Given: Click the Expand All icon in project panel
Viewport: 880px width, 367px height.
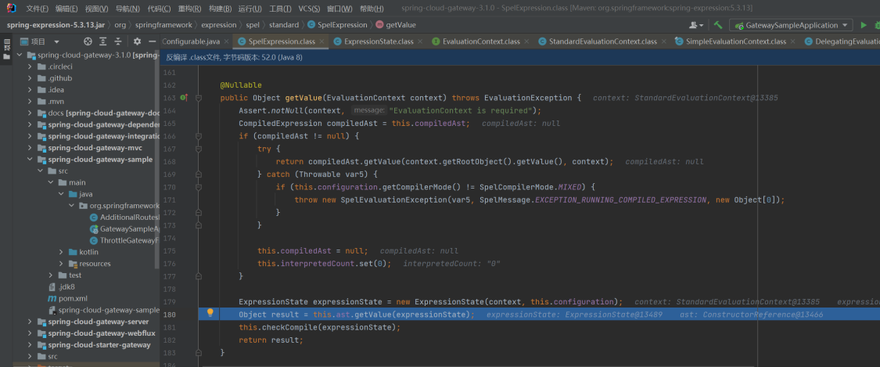Looking at the screenshot, I should pyautogui.click(x=102, y=41).
